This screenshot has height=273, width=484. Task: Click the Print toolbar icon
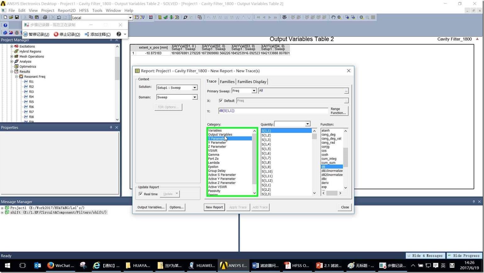pos(45,17)
